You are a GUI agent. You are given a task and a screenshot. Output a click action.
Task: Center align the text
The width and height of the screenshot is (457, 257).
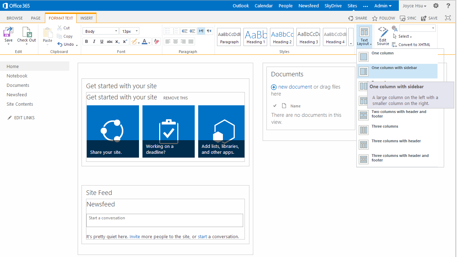(x=176, y=41)
